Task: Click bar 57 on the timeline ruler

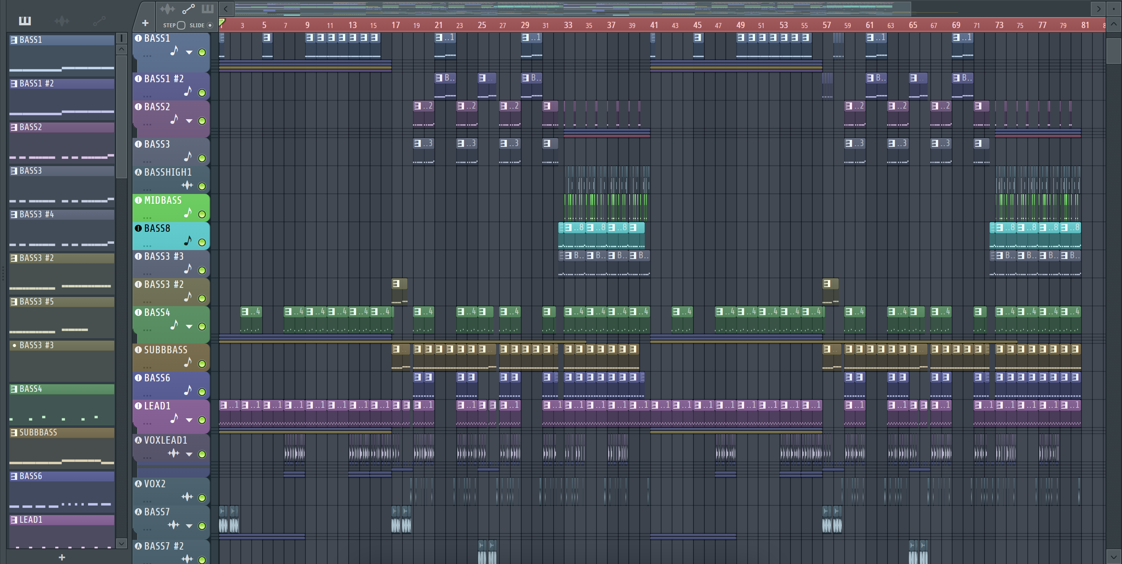Action: pyautogui.click(x=827, y=25)
